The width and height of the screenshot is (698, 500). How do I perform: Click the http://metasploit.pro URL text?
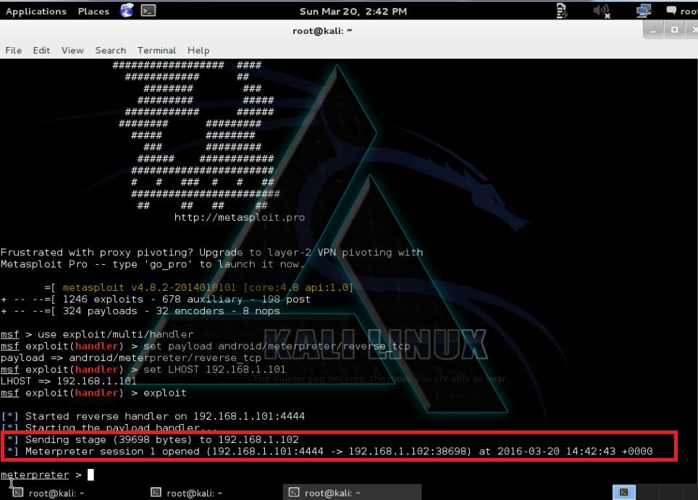(x=240, y=218)
